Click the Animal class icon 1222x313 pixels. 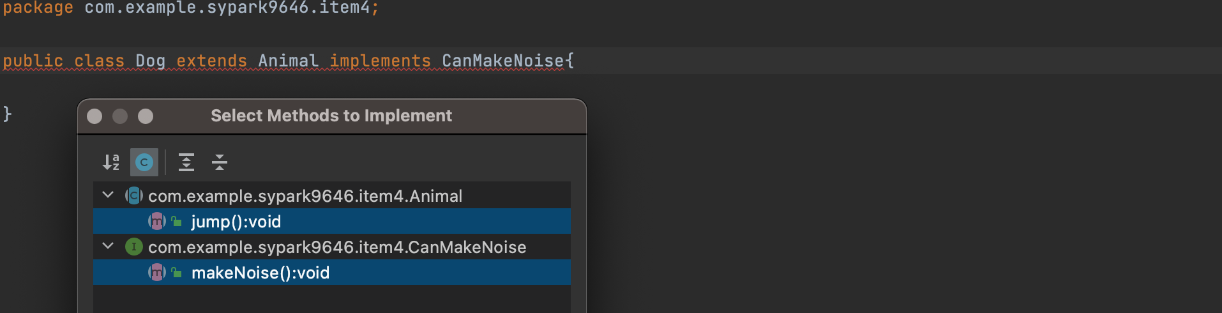click(134, 195)
